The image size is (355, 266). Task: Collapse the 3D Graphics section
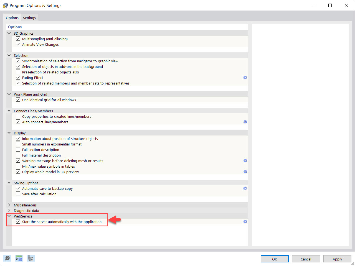tap(9, 33)
